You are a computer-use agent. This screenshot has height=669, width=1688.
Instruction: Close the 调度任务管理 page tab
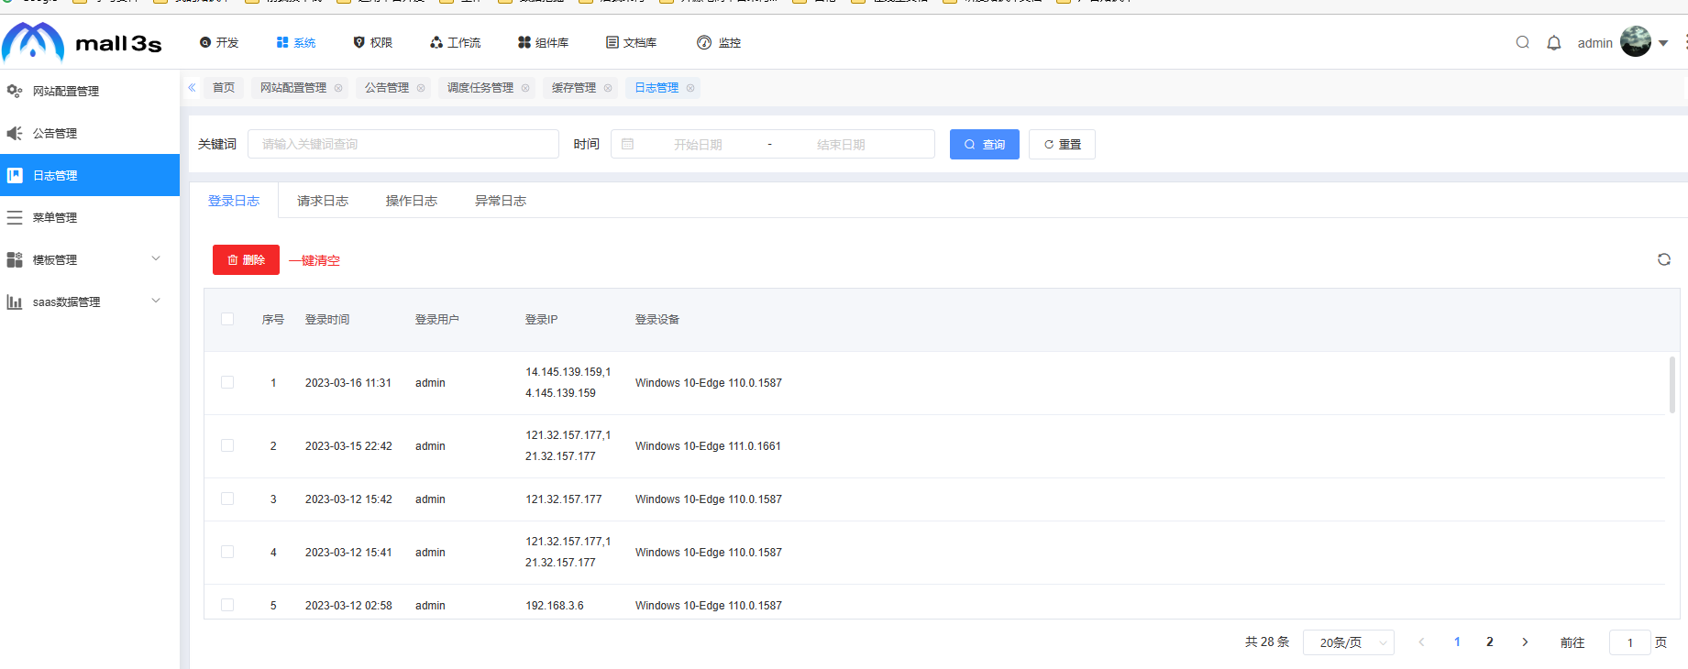(525, 88)
